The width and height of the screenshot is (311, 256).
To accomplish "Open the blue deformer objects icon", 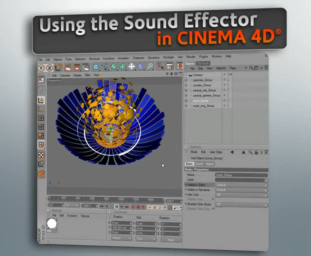I will [x=141, y=66].
